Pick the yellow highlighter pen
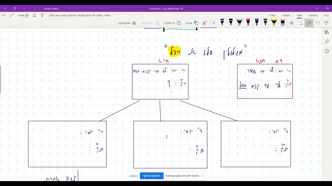332x186 pixels. point(274,22)
